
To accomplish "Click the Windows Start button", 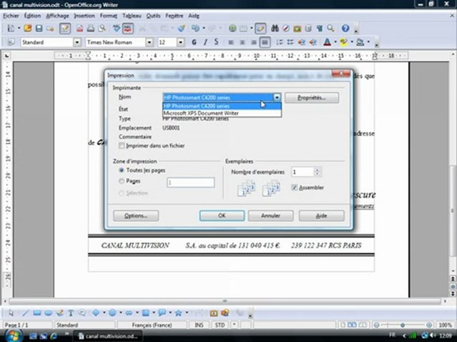I will coord(13,336).
